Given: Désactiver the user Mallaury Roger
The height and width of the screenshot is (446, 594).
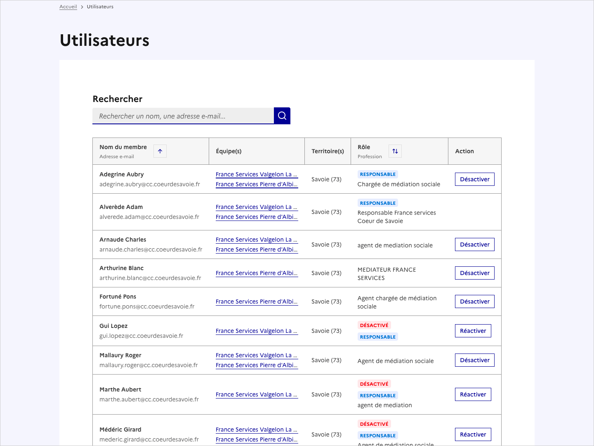Looking at the screenshot, I should click(x=474, y=360).
